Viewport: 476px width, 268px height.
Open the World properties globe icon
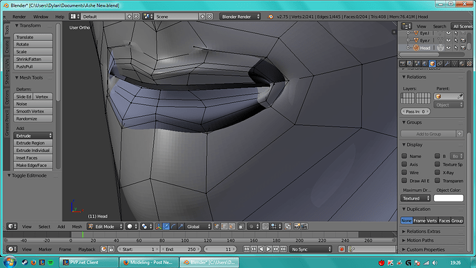click(425, 64)
